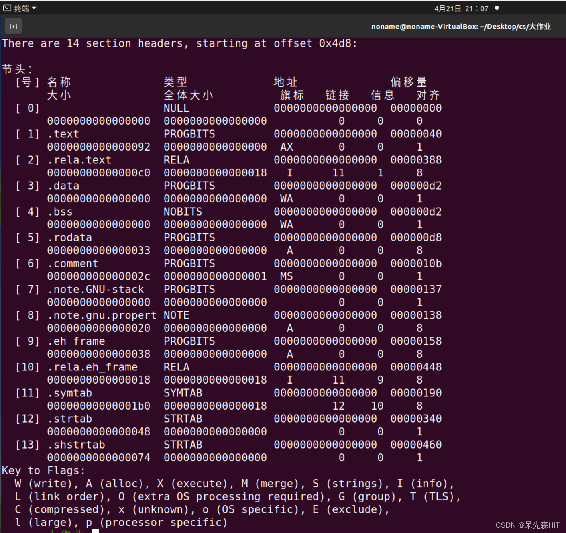566x533 pixels.
Task: Click the AX flag of .text
Action: (x=287, y=147)
